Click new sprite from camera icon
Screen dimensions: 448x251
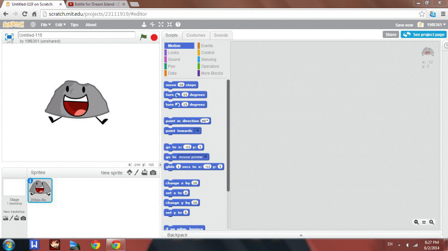tap(153, 173)
